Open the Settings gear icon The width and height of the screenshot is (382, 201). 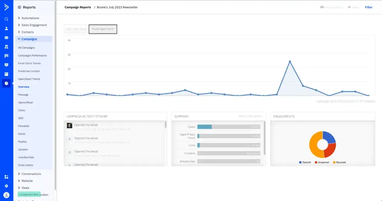coord(6,186)
